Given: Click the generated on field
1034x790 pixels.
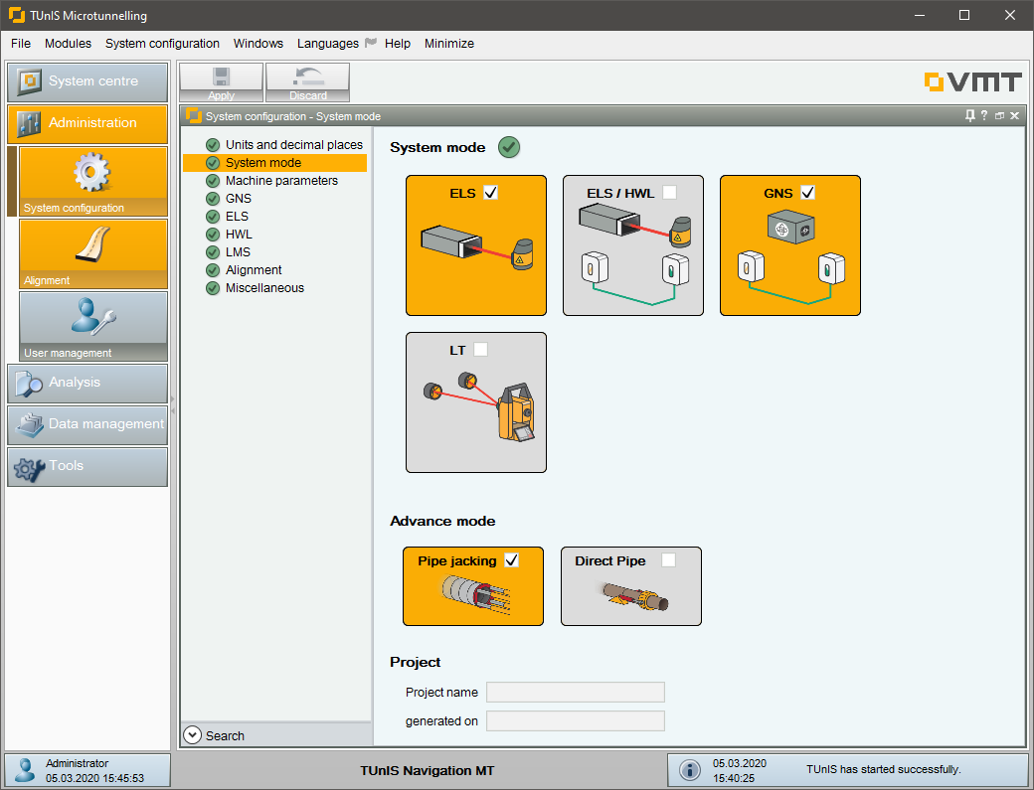Looking at the screenshot, I should (x=576, y=720).
